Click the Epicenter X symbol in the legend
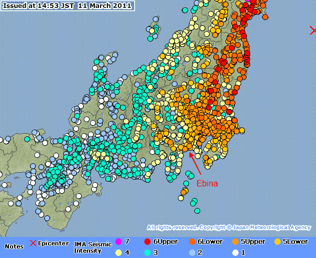 point(33,243)
